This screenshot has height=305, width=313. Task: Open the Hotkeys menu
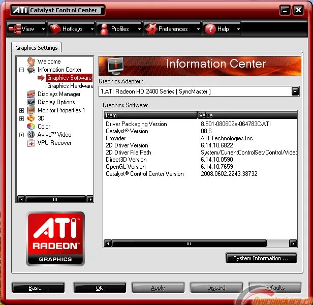pyautogui.click(x=71, y=29)
